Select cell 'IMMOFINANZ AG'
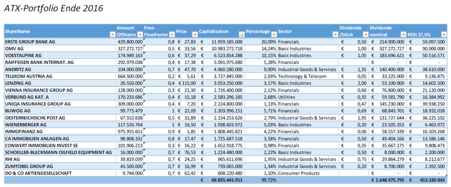451x187 pixels. click(60, 132)
